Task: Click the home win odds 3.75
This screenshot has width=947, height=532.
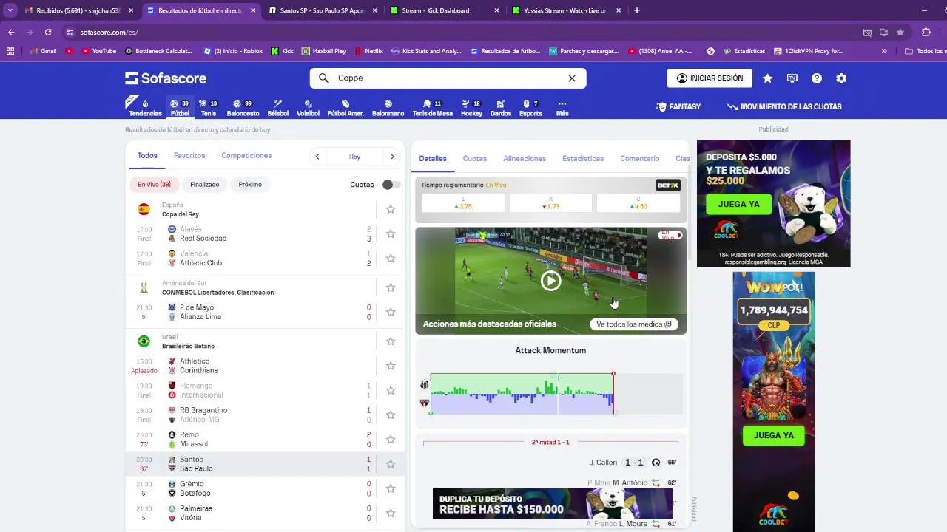Action: pos(463,203)
